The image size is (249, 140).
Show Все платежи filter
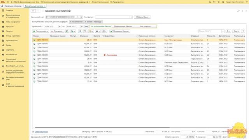pyautogui.click(x=145, y=26)
